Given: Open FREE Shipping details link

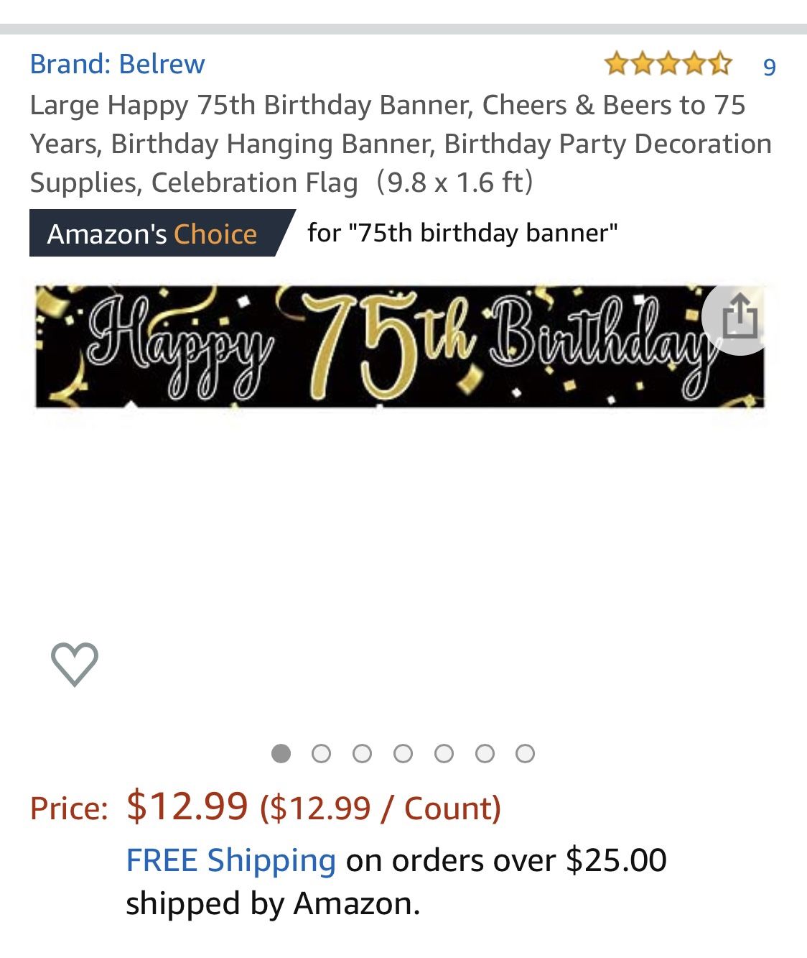Looking at the screenshot, I should [230, 860].
